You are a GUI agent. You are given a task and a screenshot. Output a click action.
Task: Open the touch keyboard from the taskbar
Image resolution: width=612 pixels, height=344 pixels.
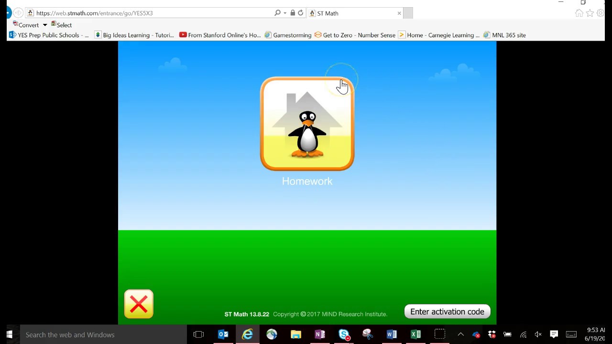coord(571,334)
